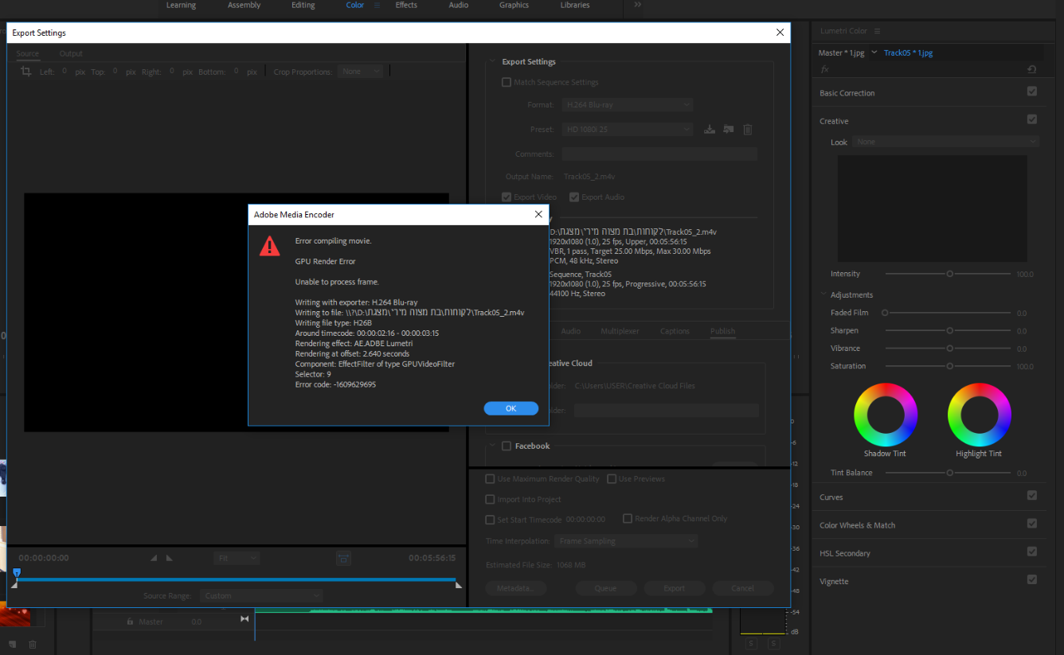Click the Save Preset icon
The height and width of the screenshot is (655, 1064).
point(709,130)
